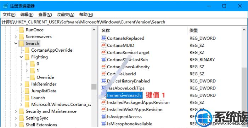Expand key 1 under Flighting

point(27,71)
